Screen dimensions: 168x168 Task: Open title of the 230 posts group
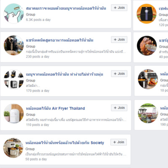tap(60, 40)
